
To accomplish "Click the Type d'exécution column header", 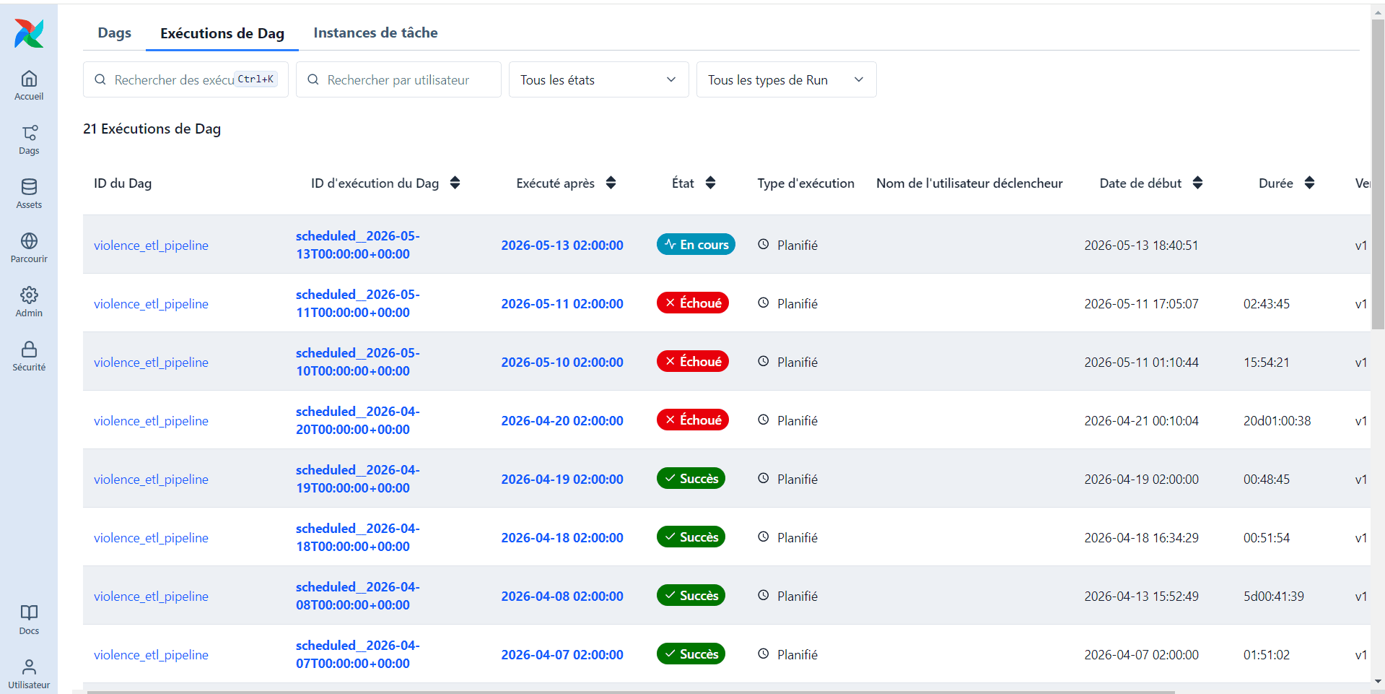I will coord(805,183).
